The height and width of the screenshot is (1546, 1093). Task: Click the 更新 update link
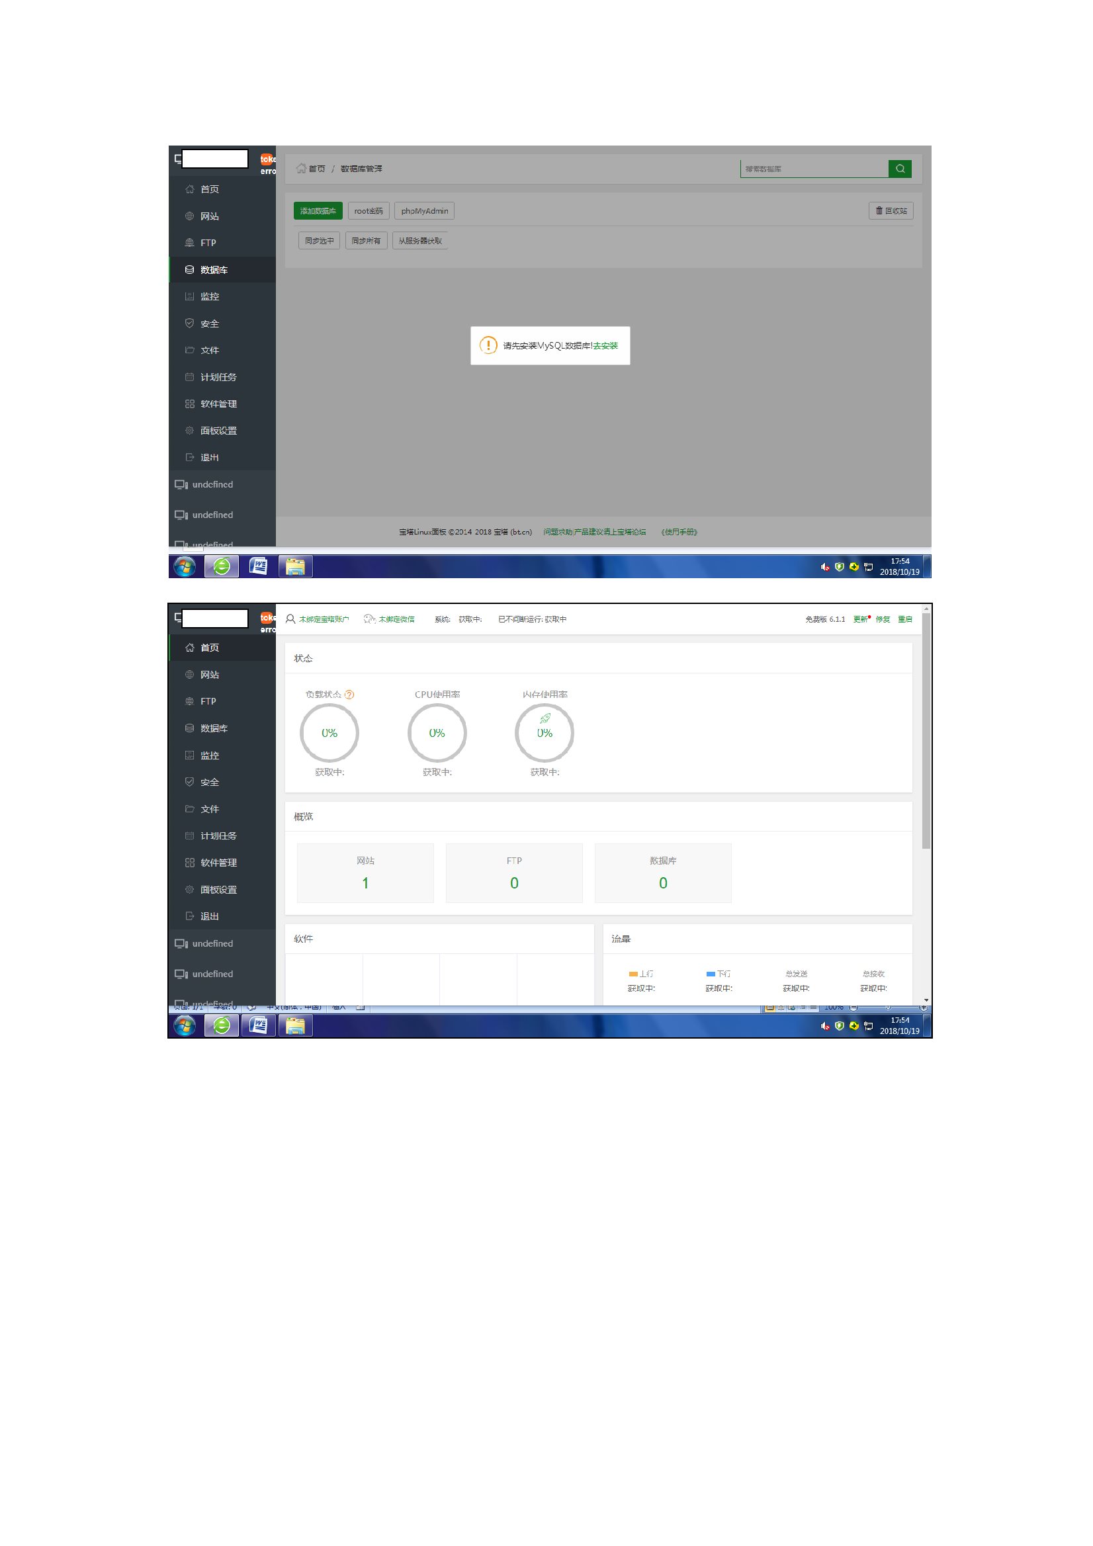click(860, 619)
